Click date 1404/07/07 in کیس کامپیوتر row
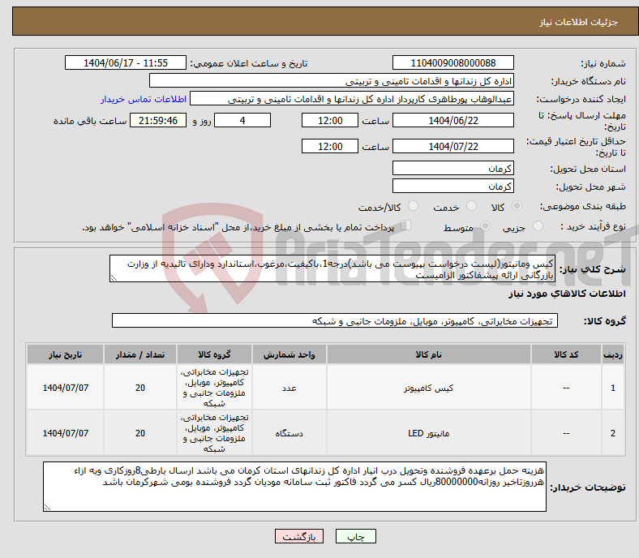Screen dimensions: 639x558 coord(65,388)
